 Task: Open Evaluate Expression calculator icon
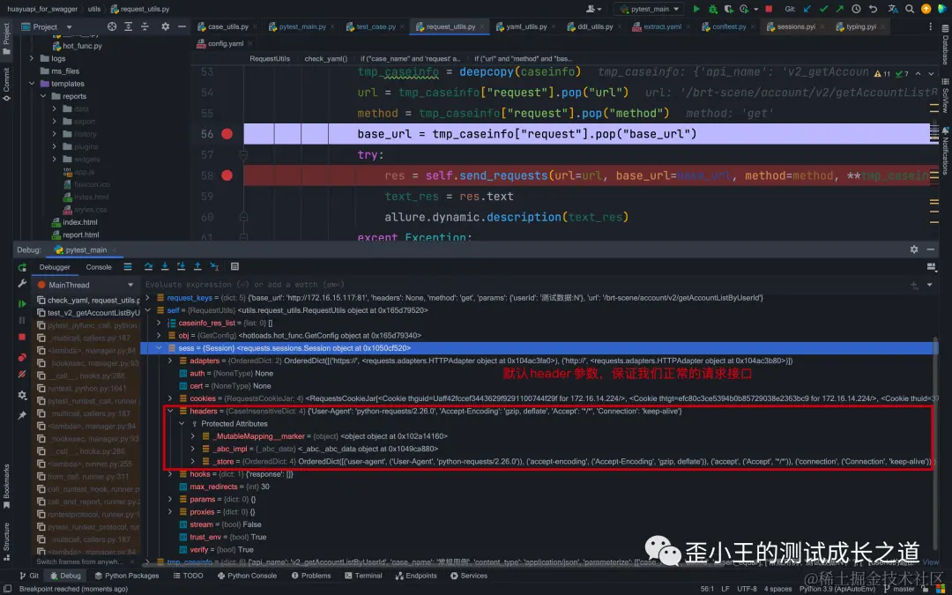coord(235,266)
